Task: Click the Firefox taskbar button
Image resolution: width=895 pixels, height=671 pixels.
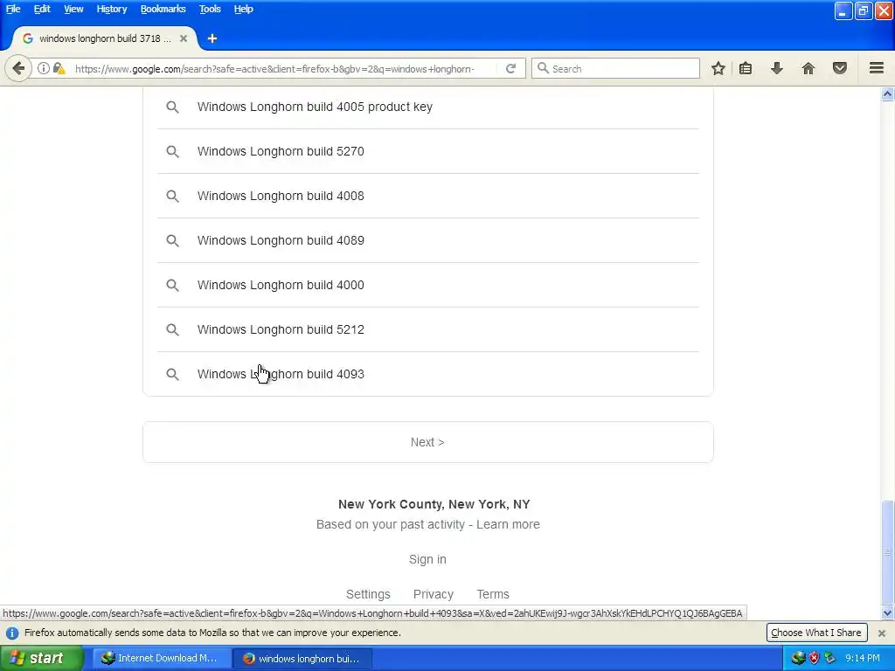Action: pos(302,659)
